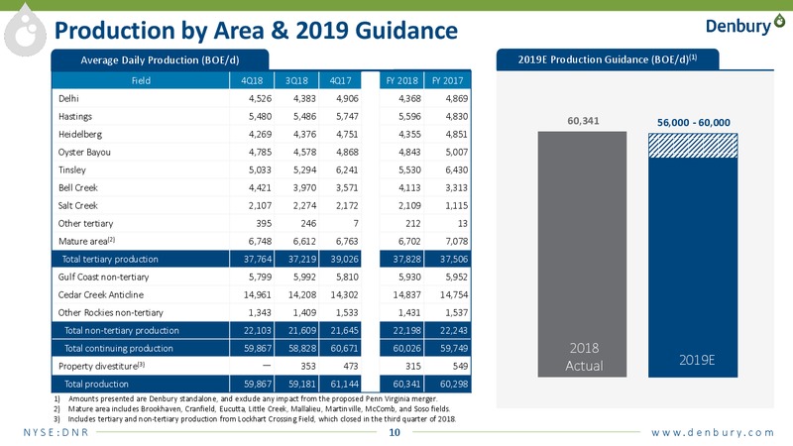
Task: Click the '3Q18' column header
Action: (296, 80)
